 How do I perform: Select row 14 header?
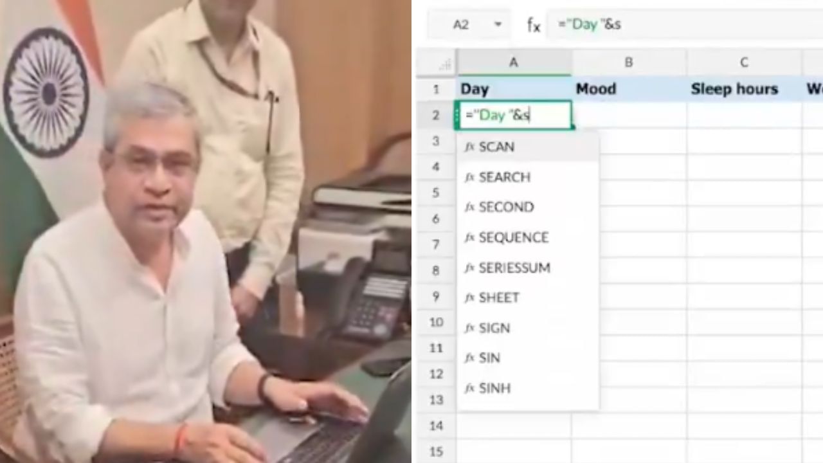pos(437,426)
